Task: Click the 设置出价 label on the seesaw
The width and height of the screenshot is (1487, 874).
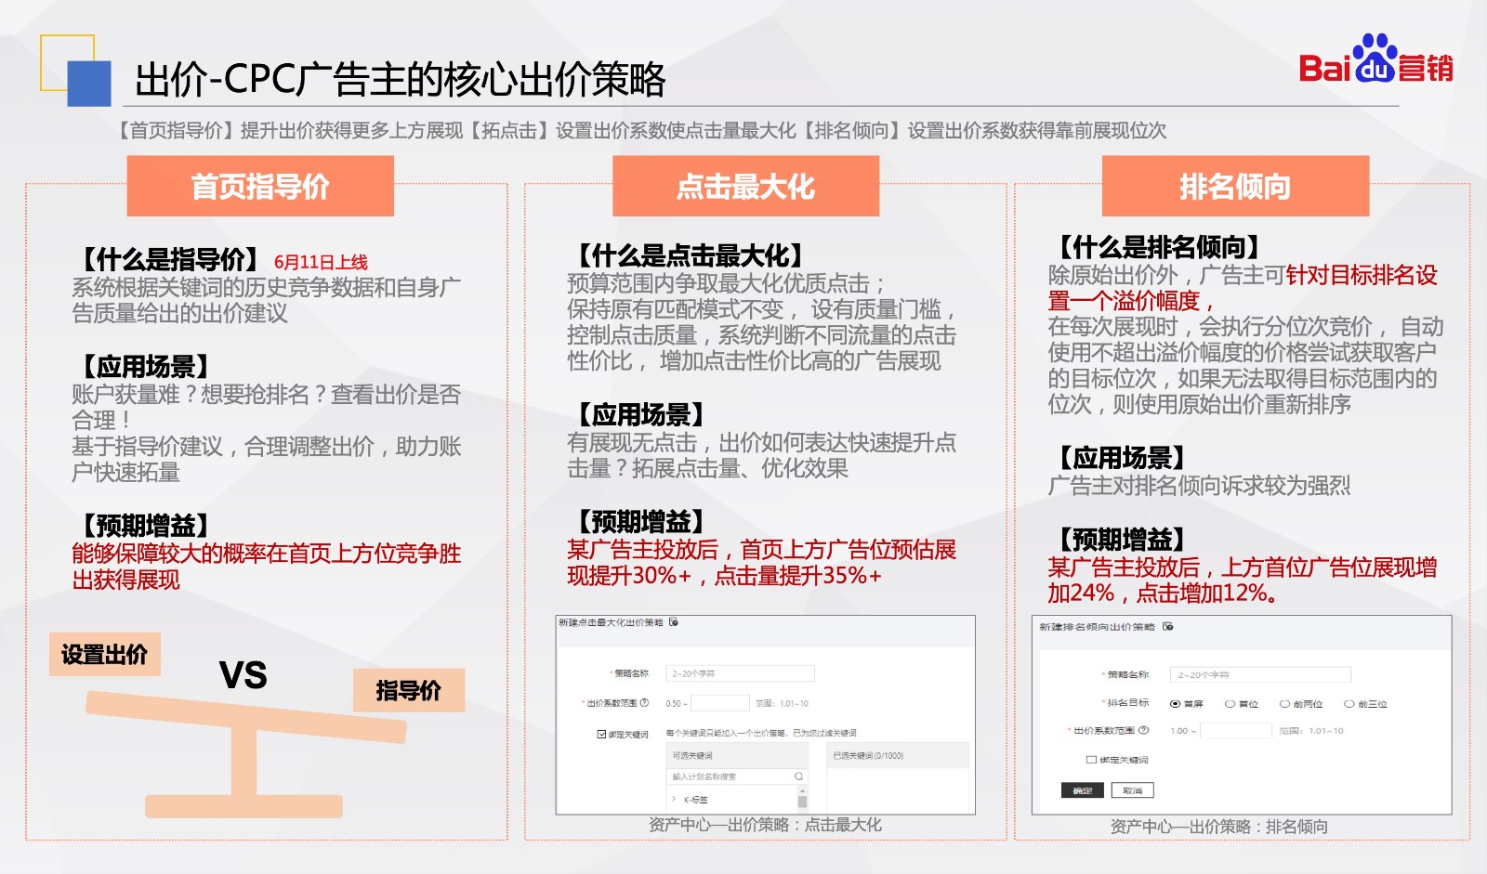Action: pos(105,655)
